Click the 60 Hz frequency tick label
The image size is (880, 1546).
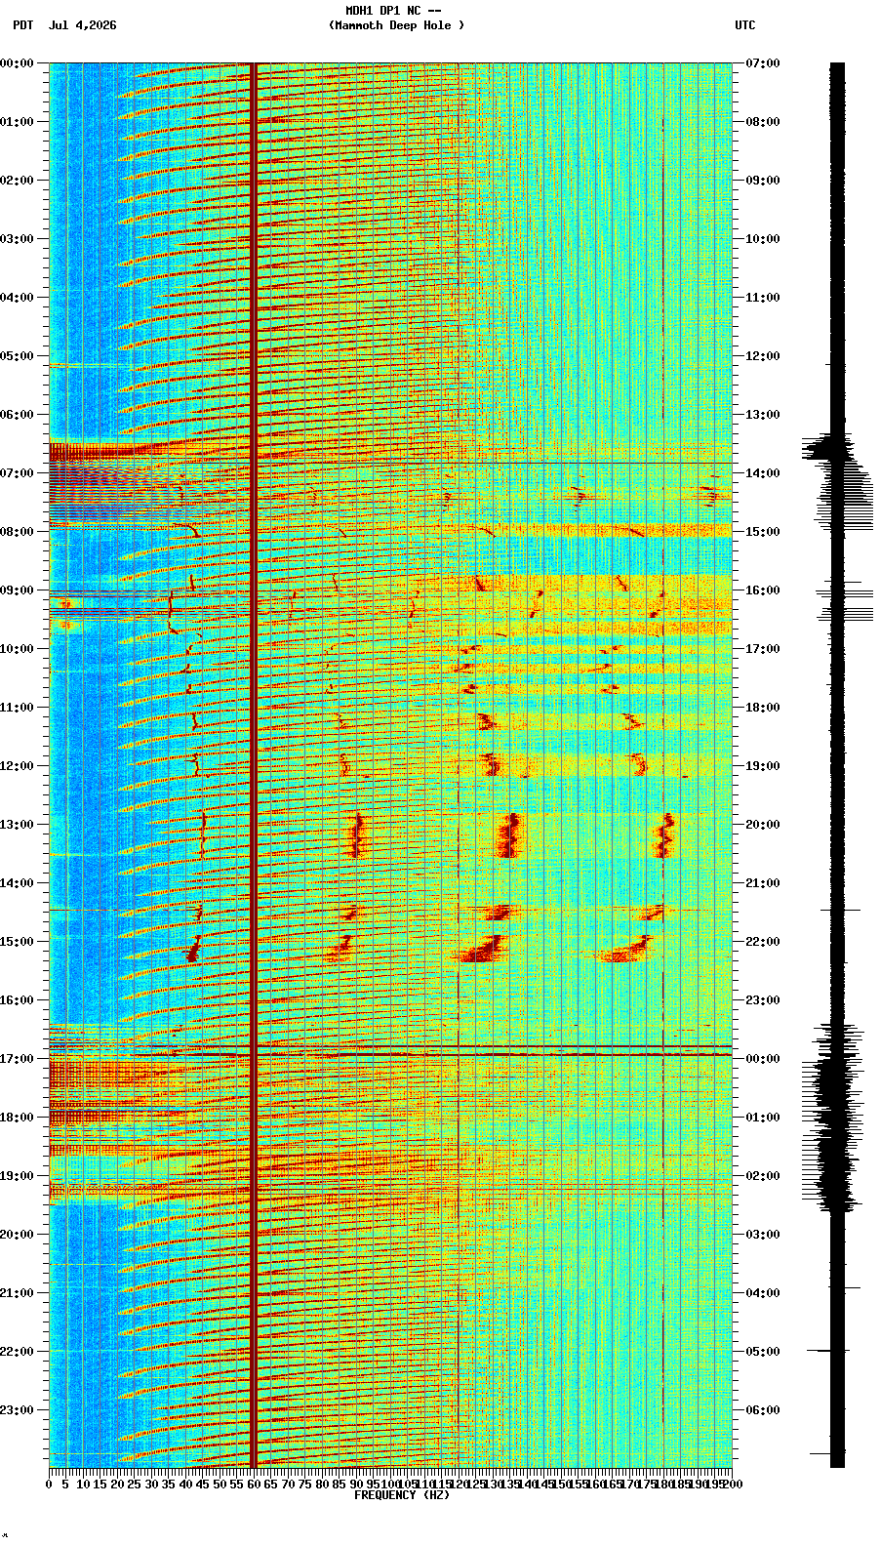(254, 1485)
